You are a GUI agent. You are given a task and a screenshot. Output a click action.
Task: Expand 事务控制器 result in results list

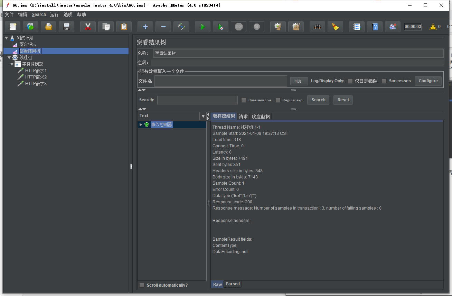point(141,124)
